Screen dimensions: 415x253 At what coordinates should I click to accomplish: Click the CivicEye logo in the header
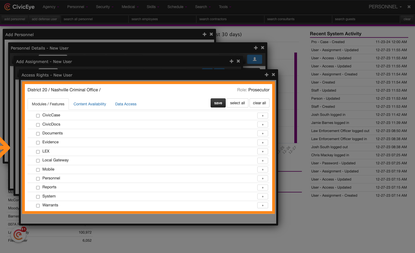[19, 7]
